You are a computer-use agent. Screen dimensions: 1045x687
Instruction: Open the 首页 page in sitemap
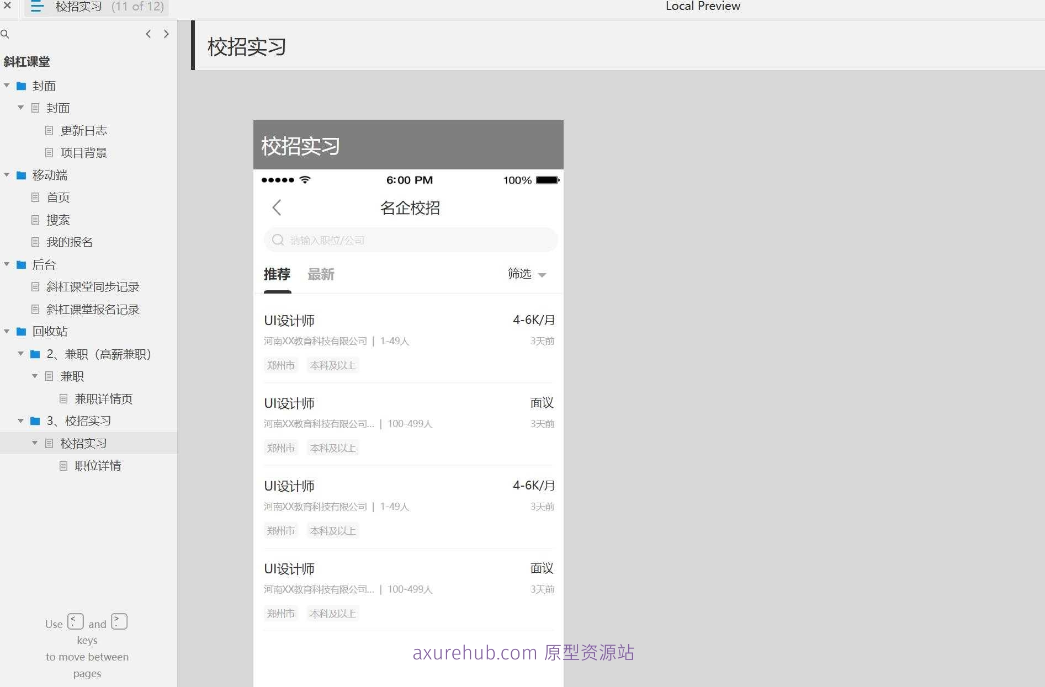pyautogui.click(x=58, y=198)
